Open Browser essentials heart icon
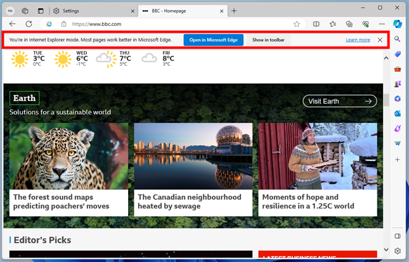Screen dimensions: 409x262 coord(365,24)
